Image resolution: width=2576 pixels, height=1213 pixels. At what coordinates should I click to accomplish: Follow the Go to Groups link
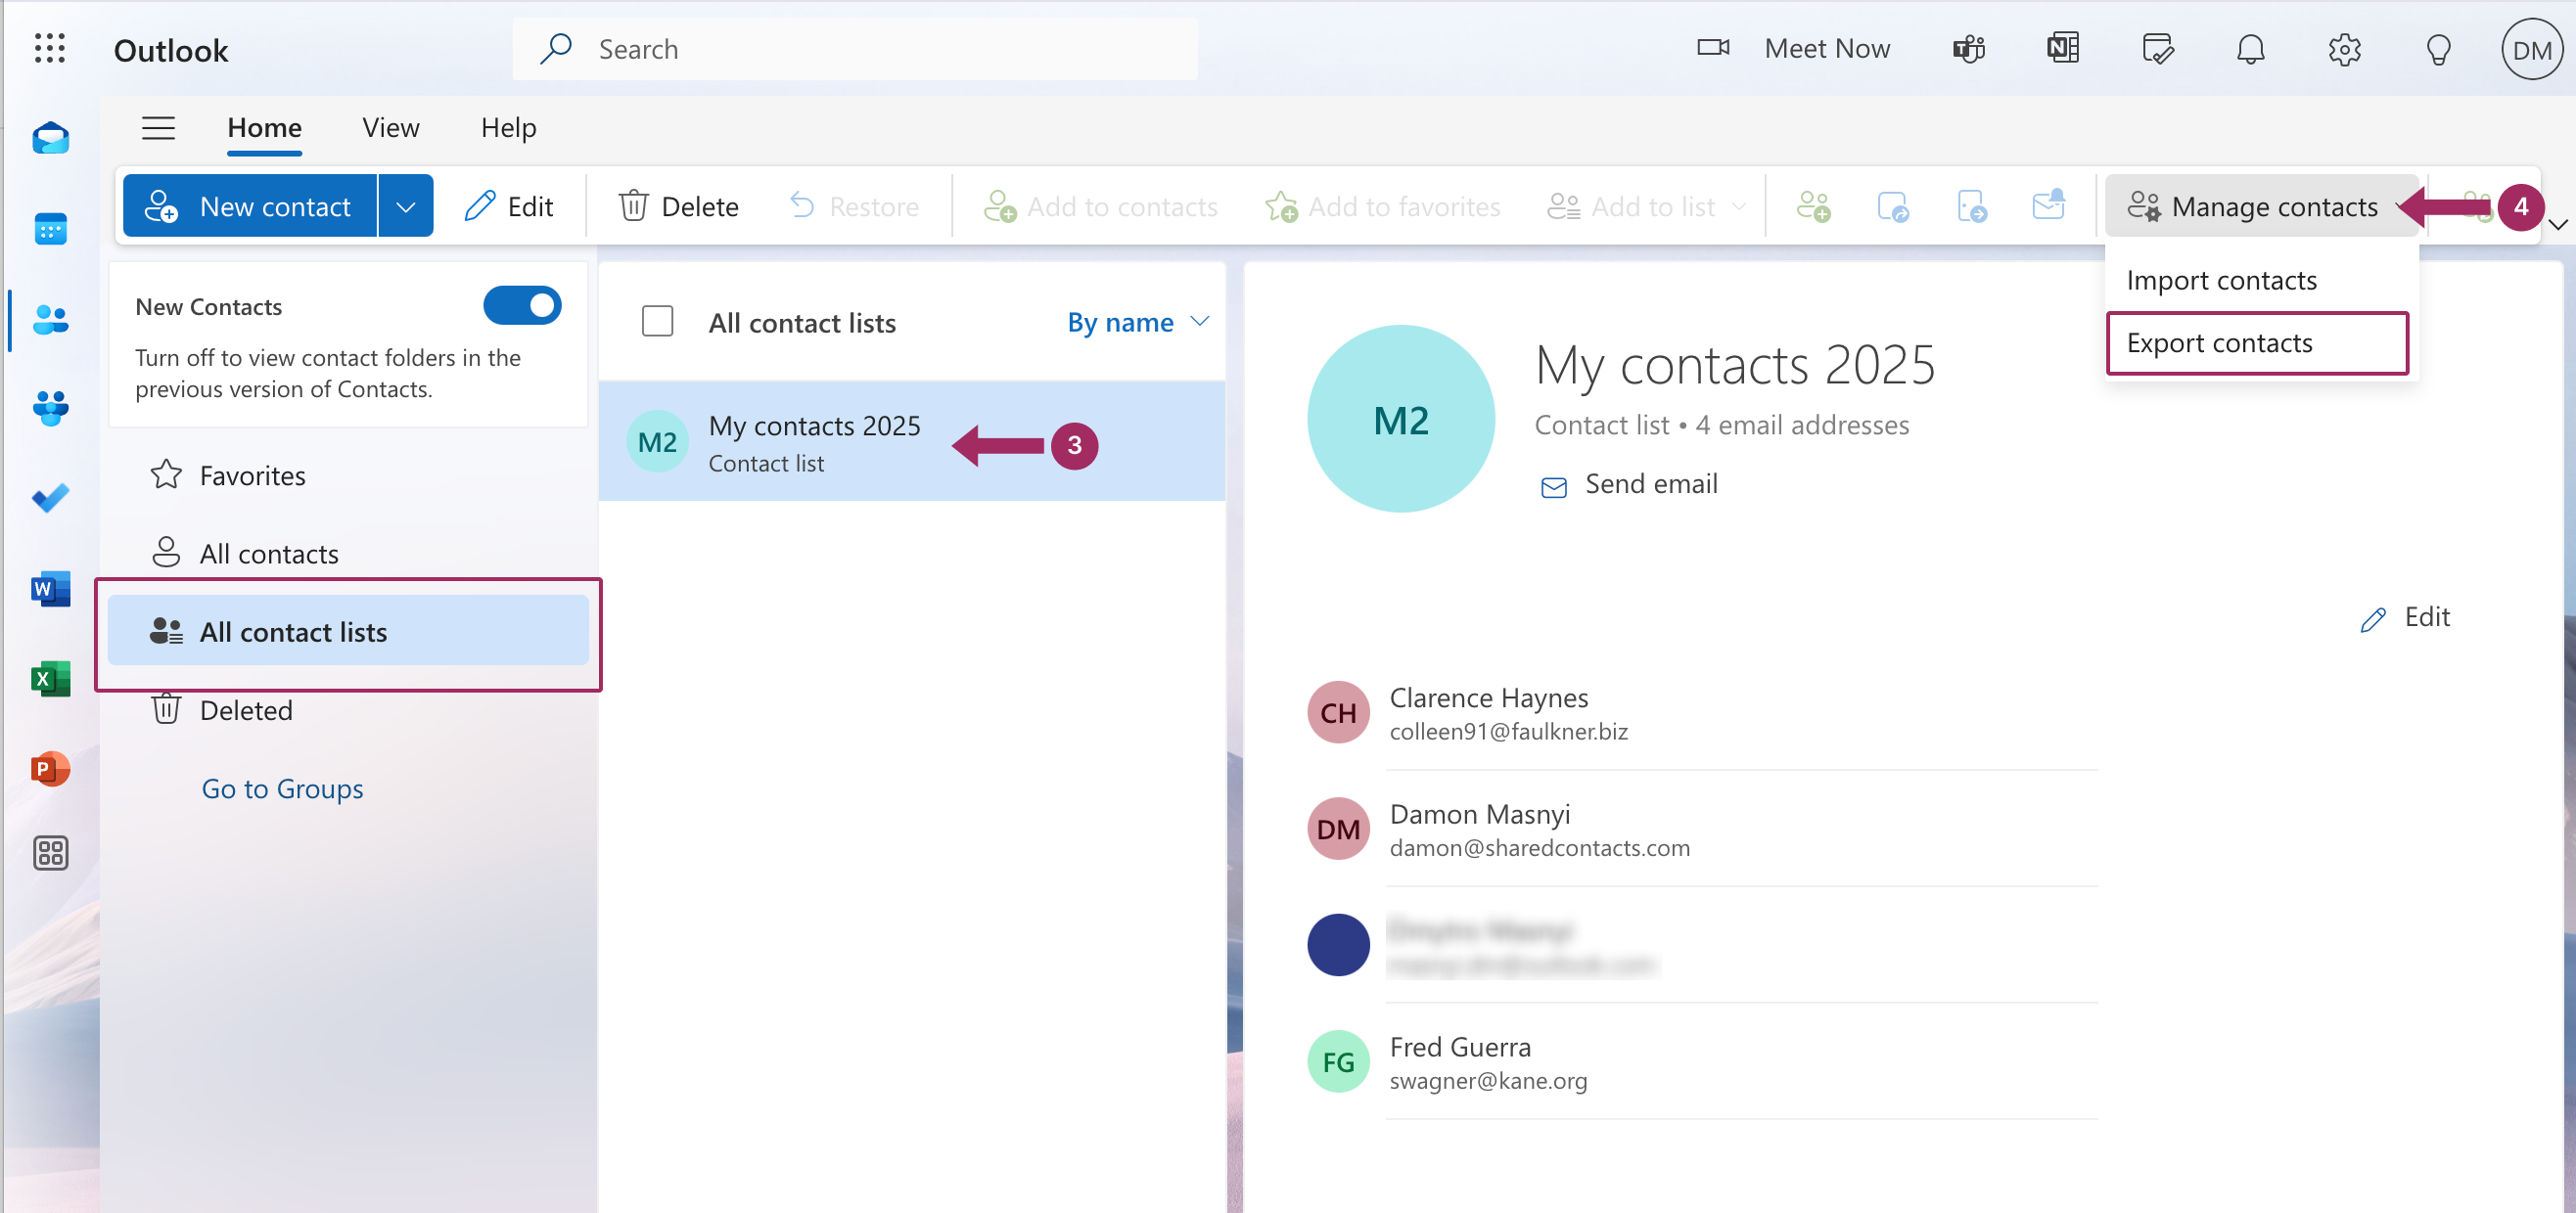pos(282,789)
